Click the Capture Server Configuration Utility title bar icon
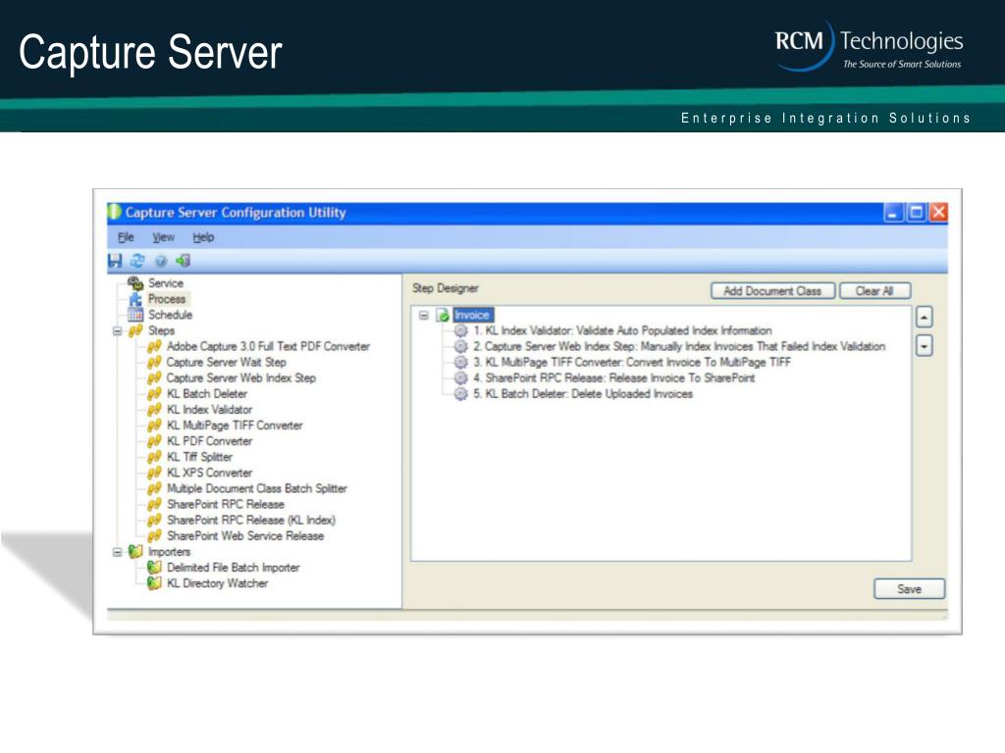 [x=115, y=212]
